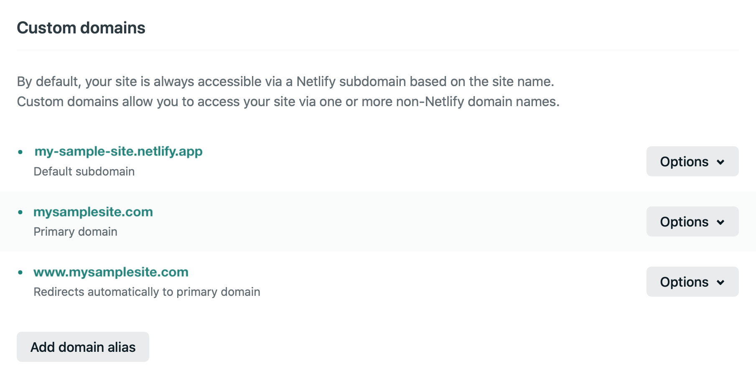Click chevron arrow in primary domain Options
Screen dimensions: 756x379
click(720, 222)
